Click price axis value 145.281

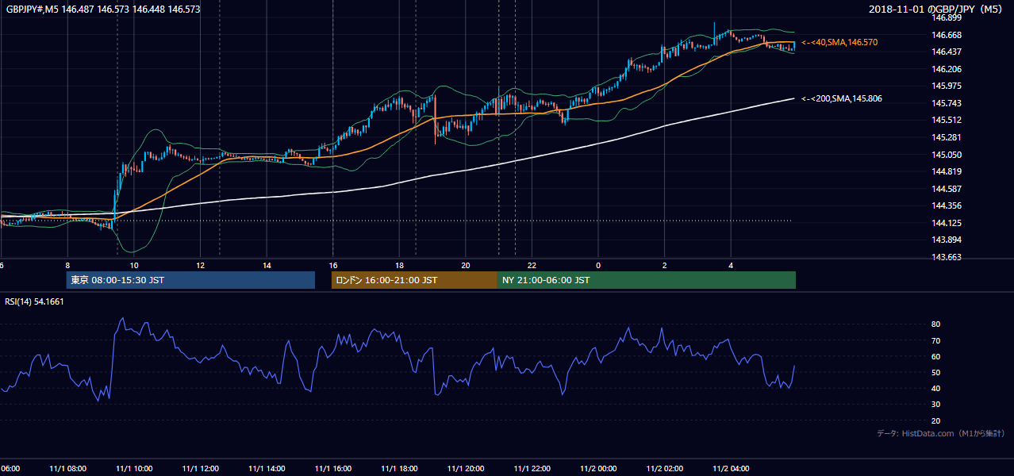[x=946, y=137]
